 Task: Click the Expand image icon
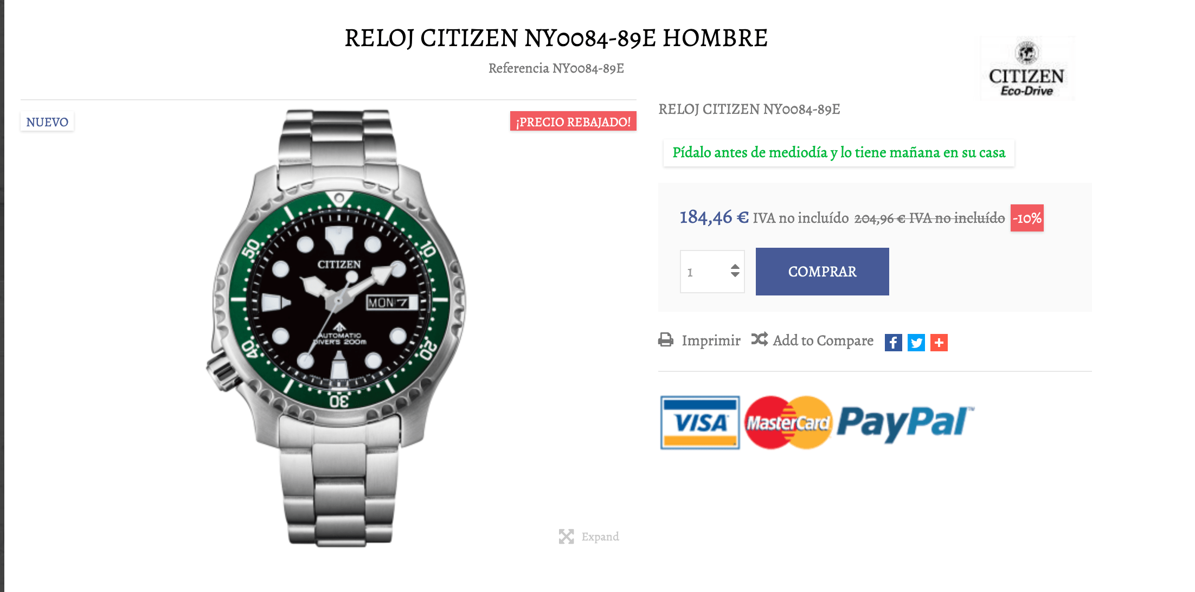[566, 536]
